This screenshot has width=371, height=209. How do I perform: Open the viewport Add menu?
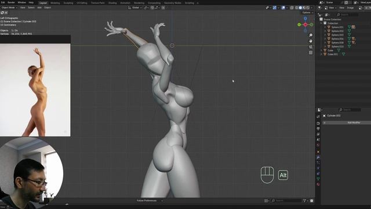point(39,8)
